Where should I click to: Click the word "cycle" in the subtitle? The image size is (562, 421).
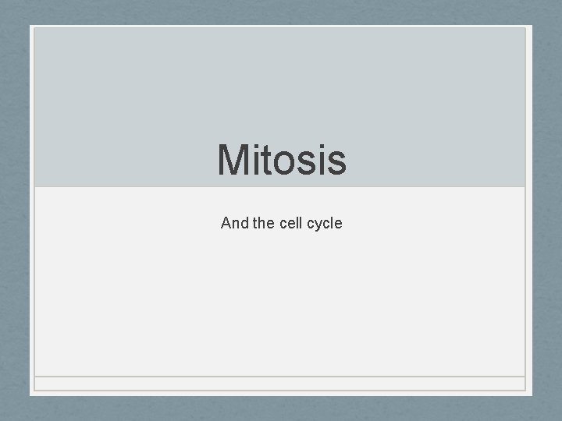click(x=324, y=224)
